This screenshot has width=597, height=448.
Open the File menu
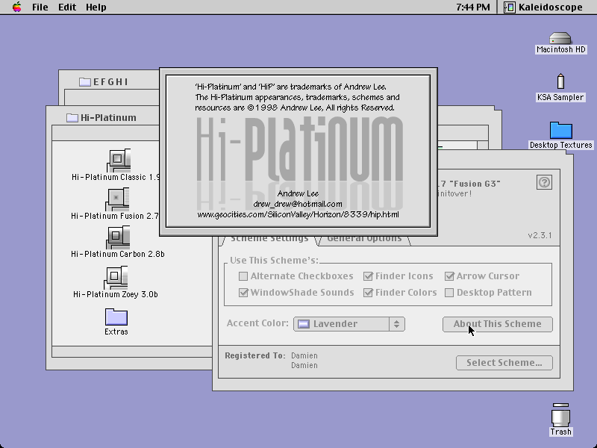(x=40, y=7)
